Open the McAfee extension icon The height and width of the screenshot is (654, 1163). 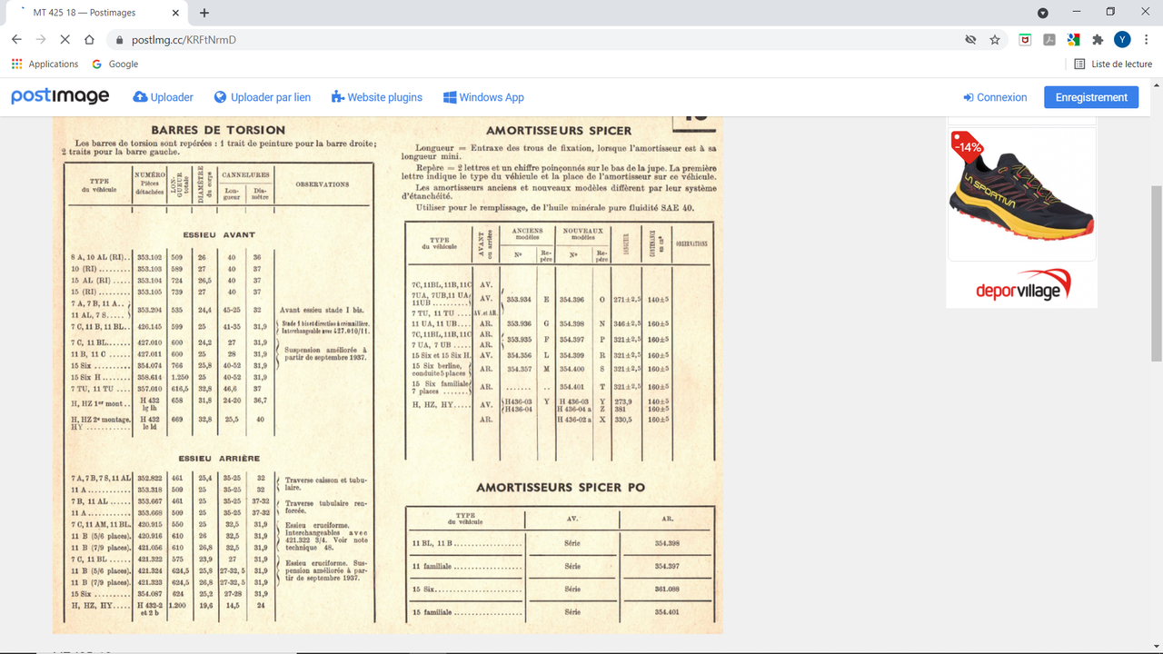pos(1025,40)
